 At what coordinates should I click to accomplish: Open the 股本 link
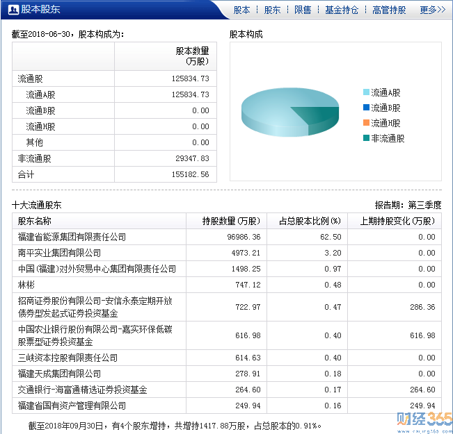(x=241, y=10)
